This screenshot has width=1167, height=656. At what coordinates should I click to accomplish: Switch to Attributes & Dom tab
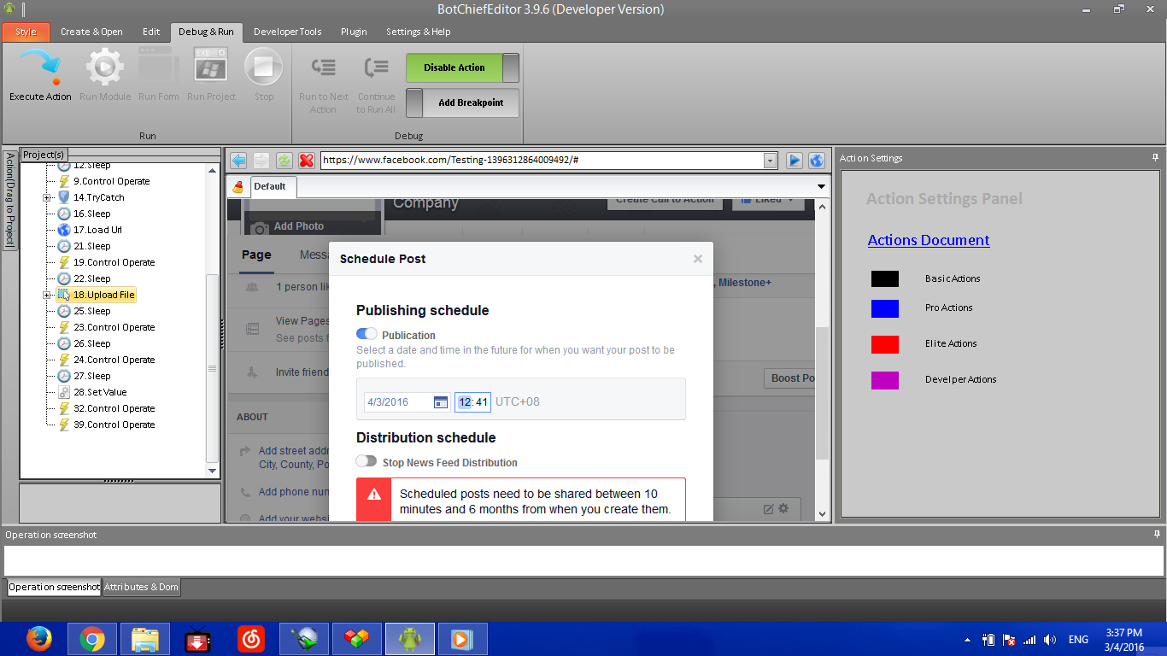point(141,588)
